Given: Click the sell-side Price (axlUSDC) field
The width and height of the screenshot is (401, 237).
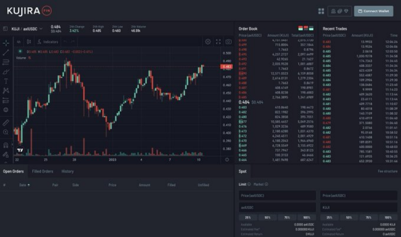Looking at the screenshot, I should (359, 196).
